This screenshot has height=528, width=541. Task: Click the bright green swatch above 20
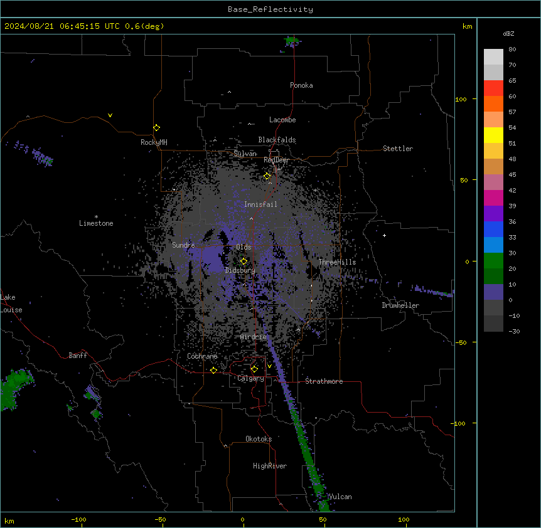493,261
